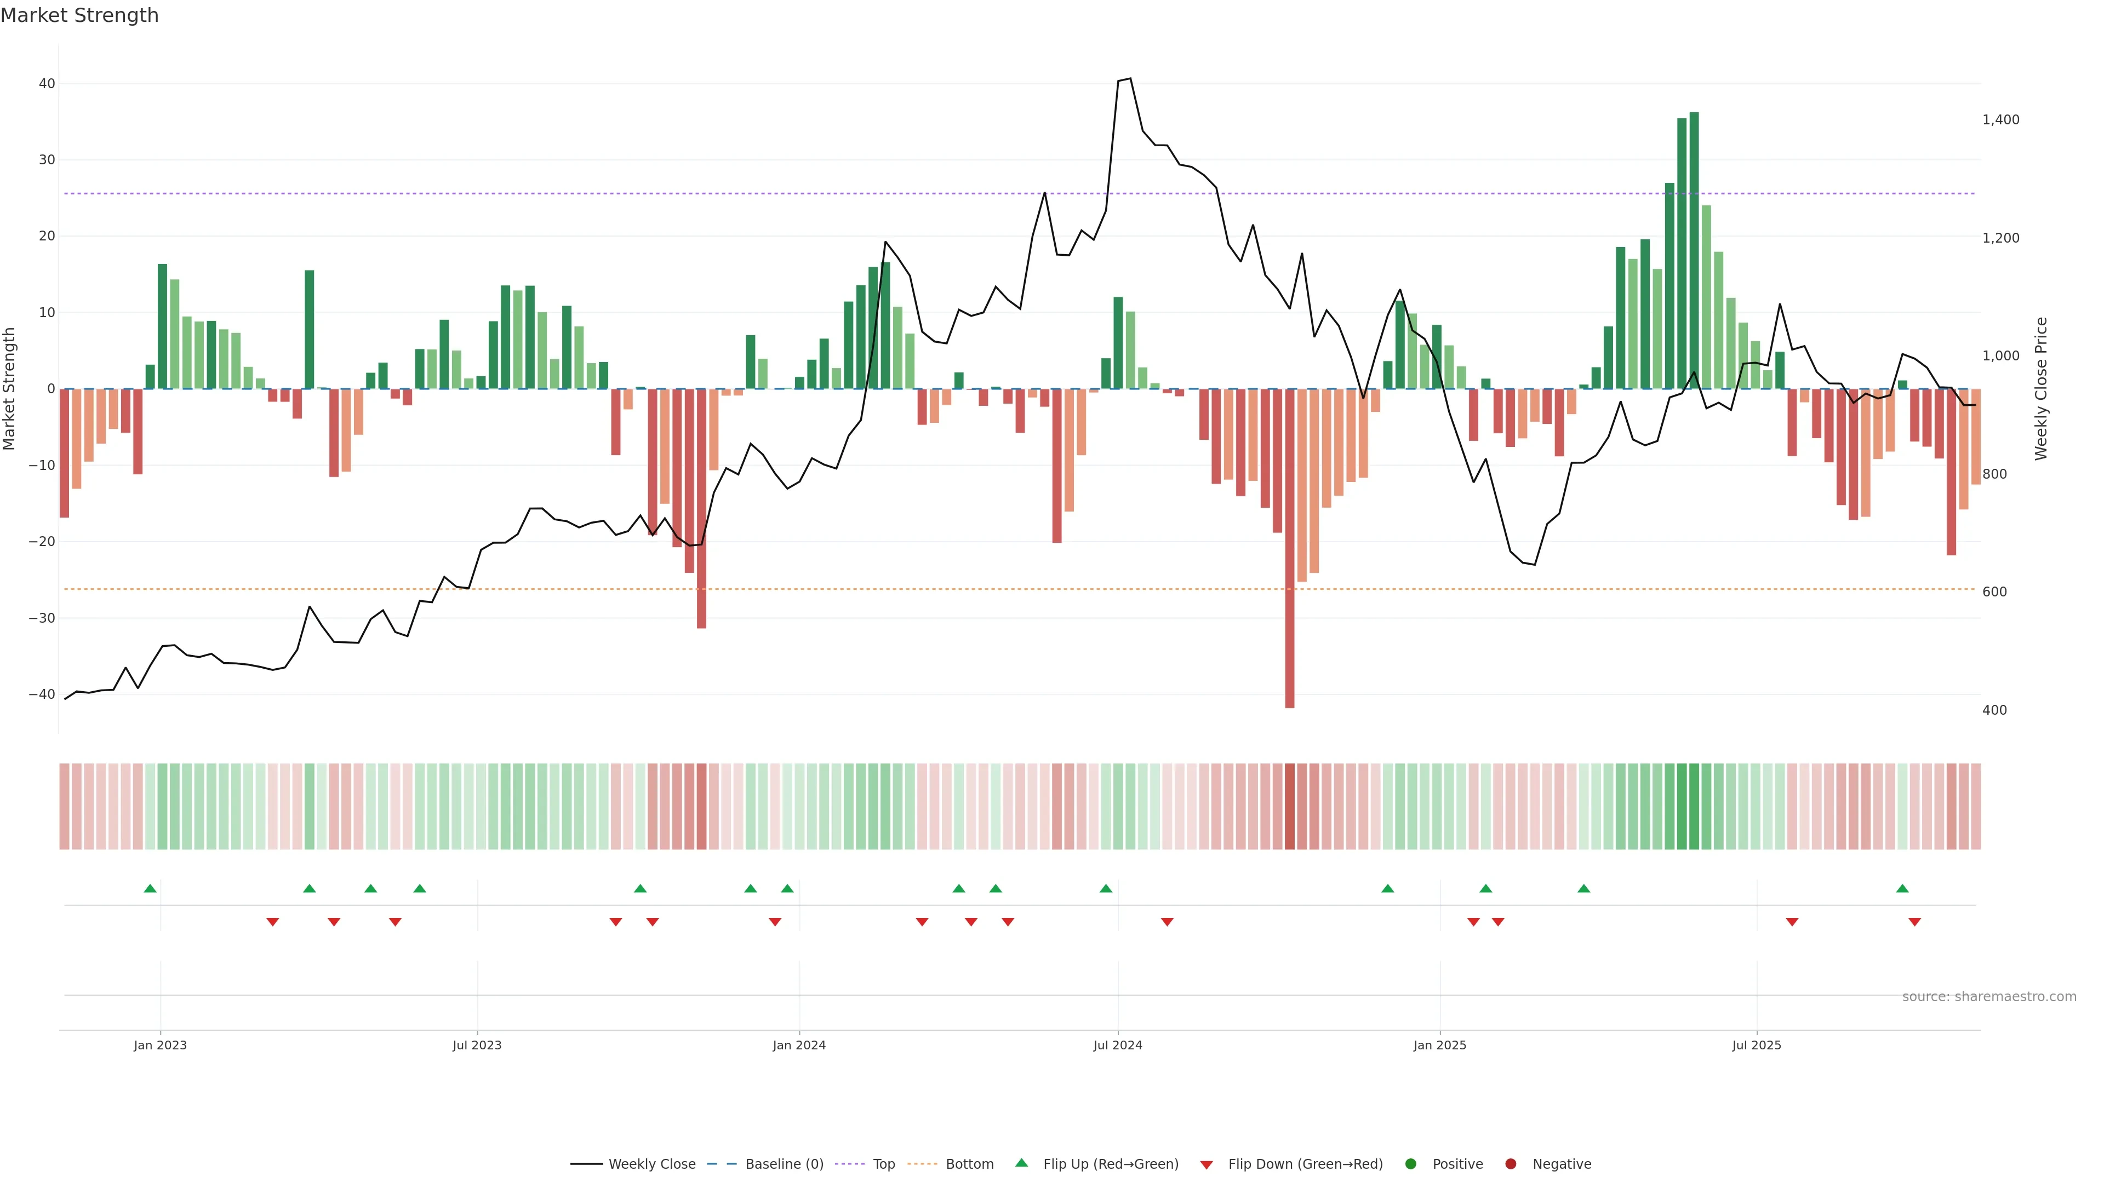Click the Bottom legend entry
The width and height of the screenshot is (2104, 1183).
tap(969, 1164)
